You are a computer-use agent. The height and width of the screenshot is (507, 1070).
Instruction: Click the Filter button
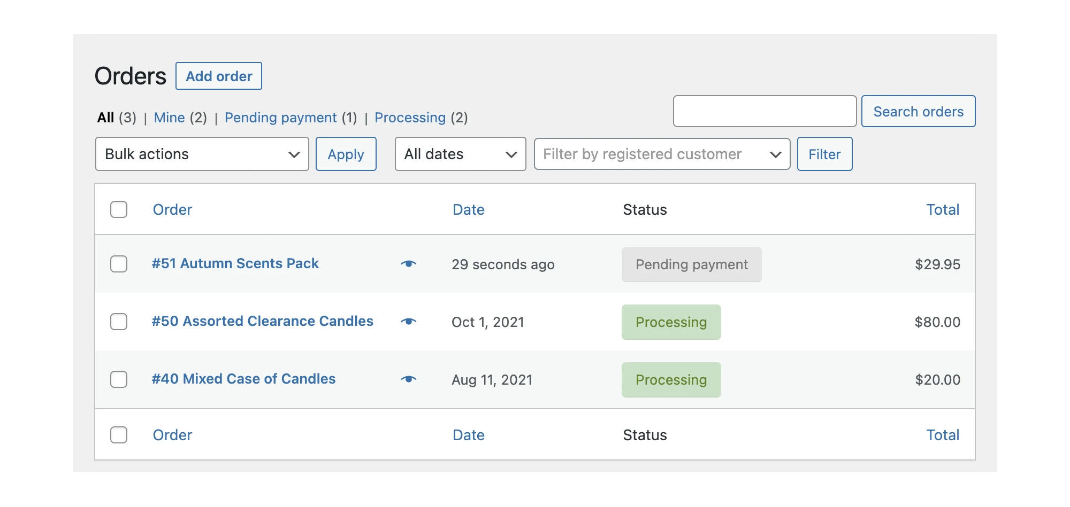point(824,154)
